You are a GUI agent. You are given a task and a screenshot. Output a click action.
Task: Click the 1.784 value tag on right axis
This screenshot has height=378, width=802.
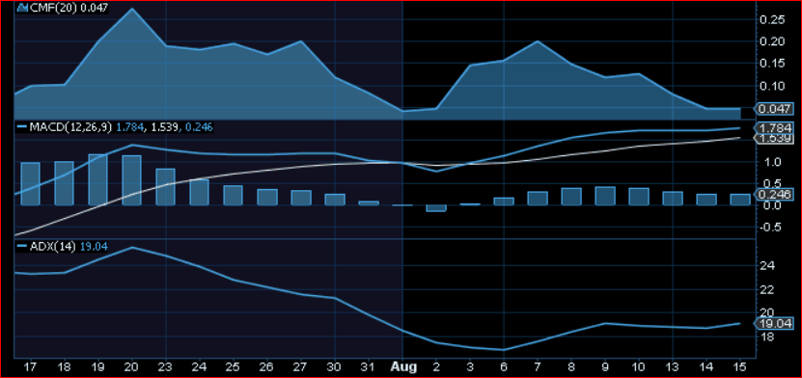pyautogui.click(x=774, y=127)
